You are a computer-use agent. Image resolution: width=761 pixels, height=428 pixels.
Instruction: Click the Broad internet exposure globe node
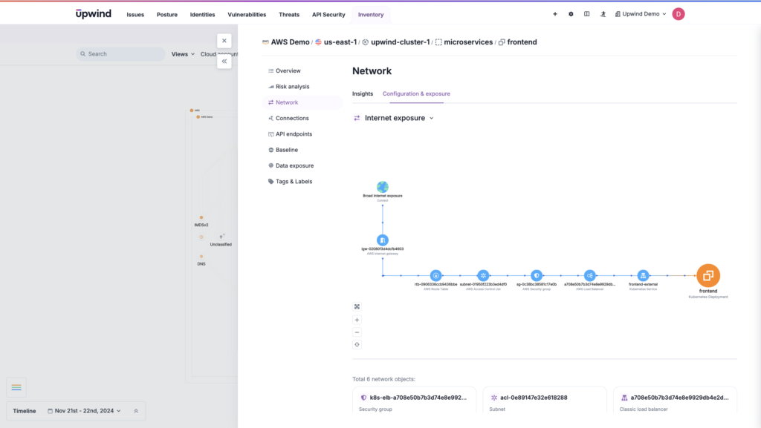tap(383, 187)
